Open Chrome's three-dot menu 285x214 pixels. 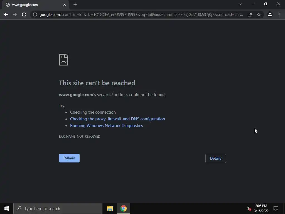click(x=279, y=14)
